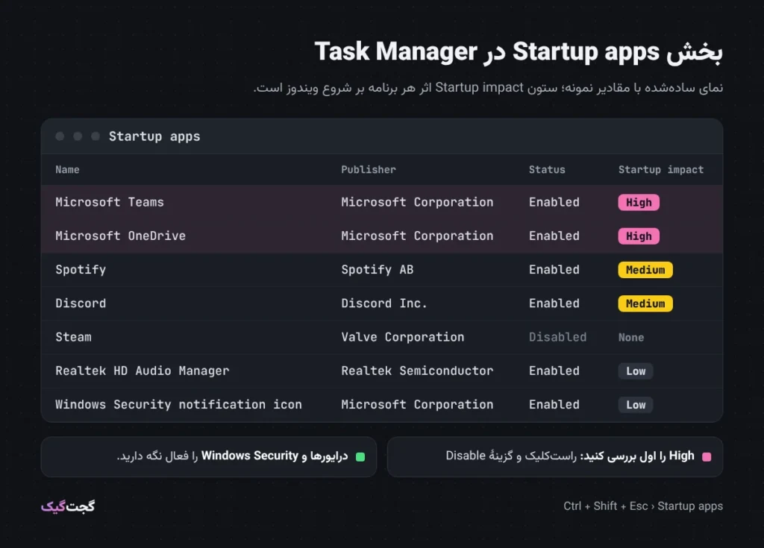Click the Startup impact column header
764x548 pixels.
click(x=661, y=169)
